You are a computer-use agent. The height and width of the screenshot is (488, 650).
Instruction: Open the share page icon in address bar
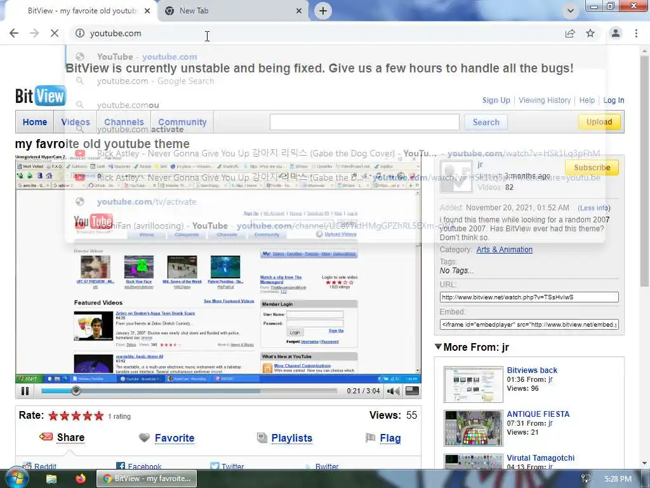tap(570, 33)
